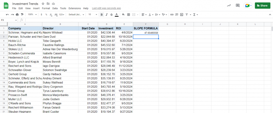273x113 pixels.
Task: Format as percent icon
Action: (x=46, y=15)
